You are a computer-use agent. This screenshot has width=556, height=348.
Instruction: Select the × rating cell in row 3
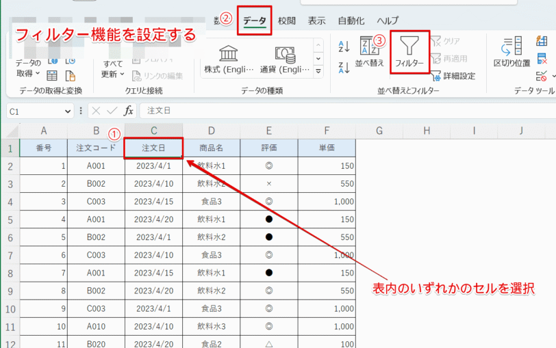[x=269, y=184]
